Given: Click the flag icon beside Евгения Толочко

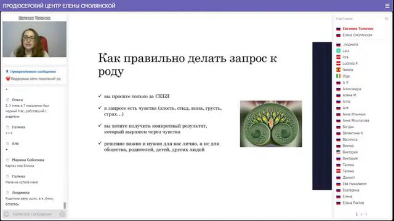Looking at the screenshot, I should point(339,29).
